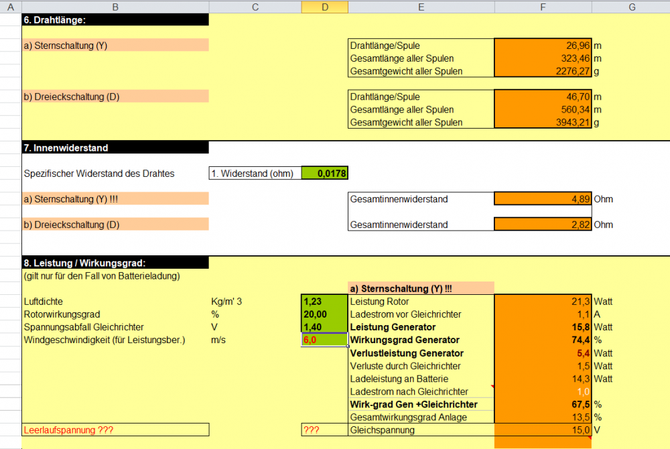The width and height of the screenshot is (670, 449).
Task: Select column D header
Action: point(324,7)
